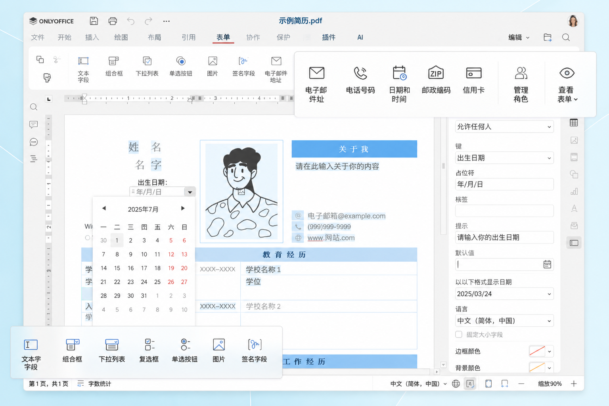The image size is (609, 406).
Task: Insert a 图片 field from the ribbon
Action: pyautogui.click(x=213, y=66)
